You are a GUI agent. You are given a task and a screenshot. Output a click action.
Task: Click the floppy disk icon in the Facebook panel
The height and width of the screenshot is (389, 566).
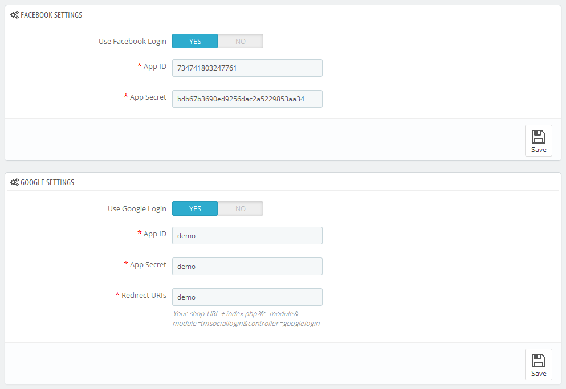tap(539, 137)
